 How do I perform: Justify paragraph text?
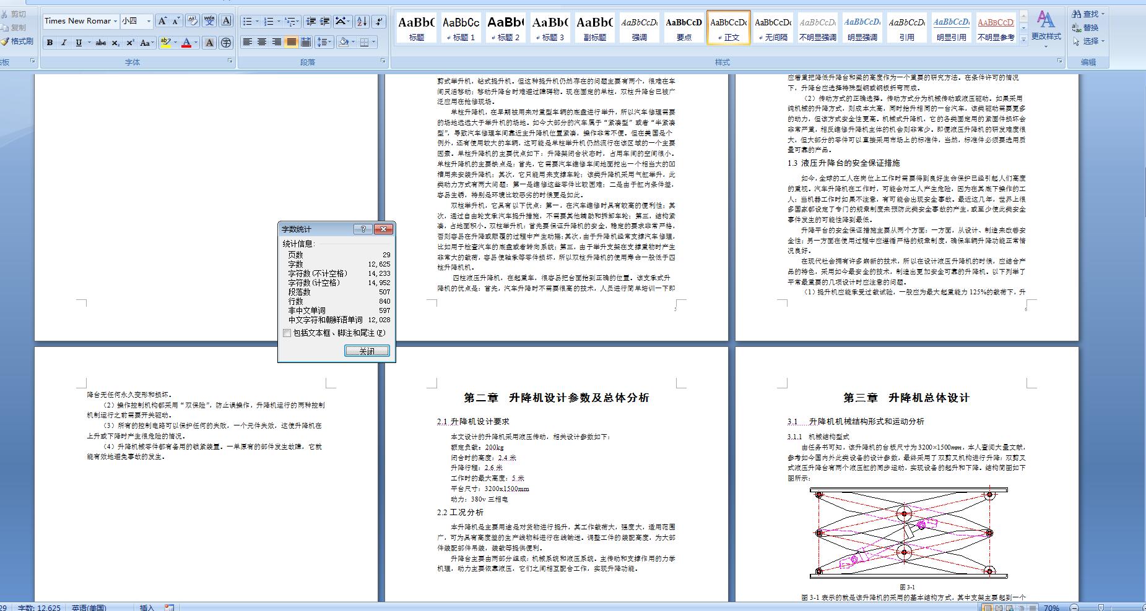point(291,42)
